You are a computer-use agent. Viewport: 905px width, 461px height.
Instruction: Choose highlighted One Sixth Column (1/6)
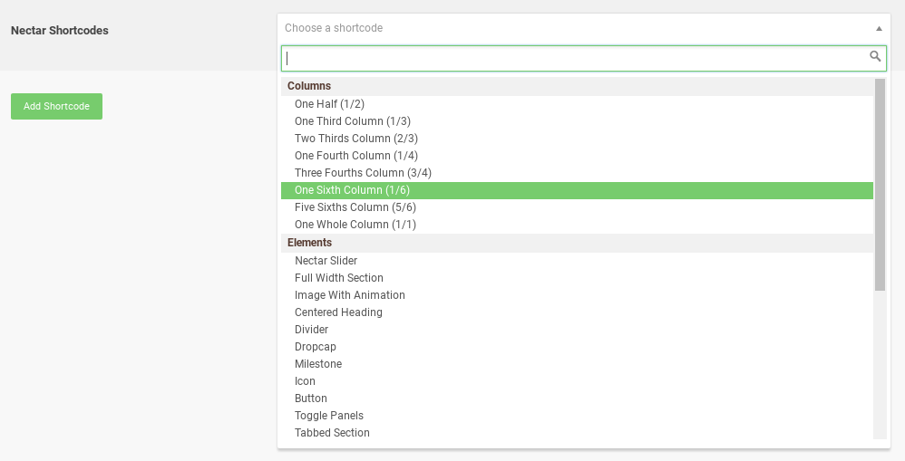[577, 191]
